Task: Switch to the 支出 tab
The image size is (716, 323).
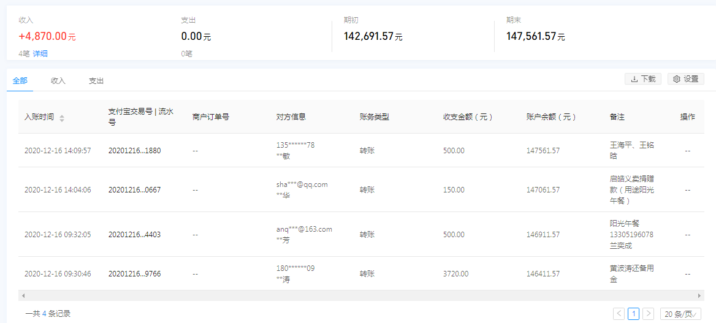Action: (x=96, y=81)
